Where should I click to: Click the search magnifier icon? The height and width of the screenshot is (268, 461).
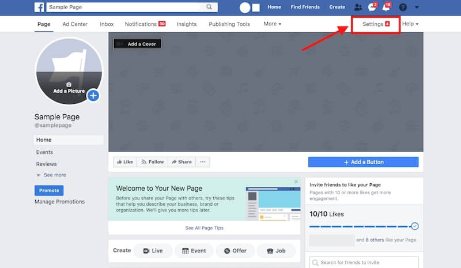[209, 7]
